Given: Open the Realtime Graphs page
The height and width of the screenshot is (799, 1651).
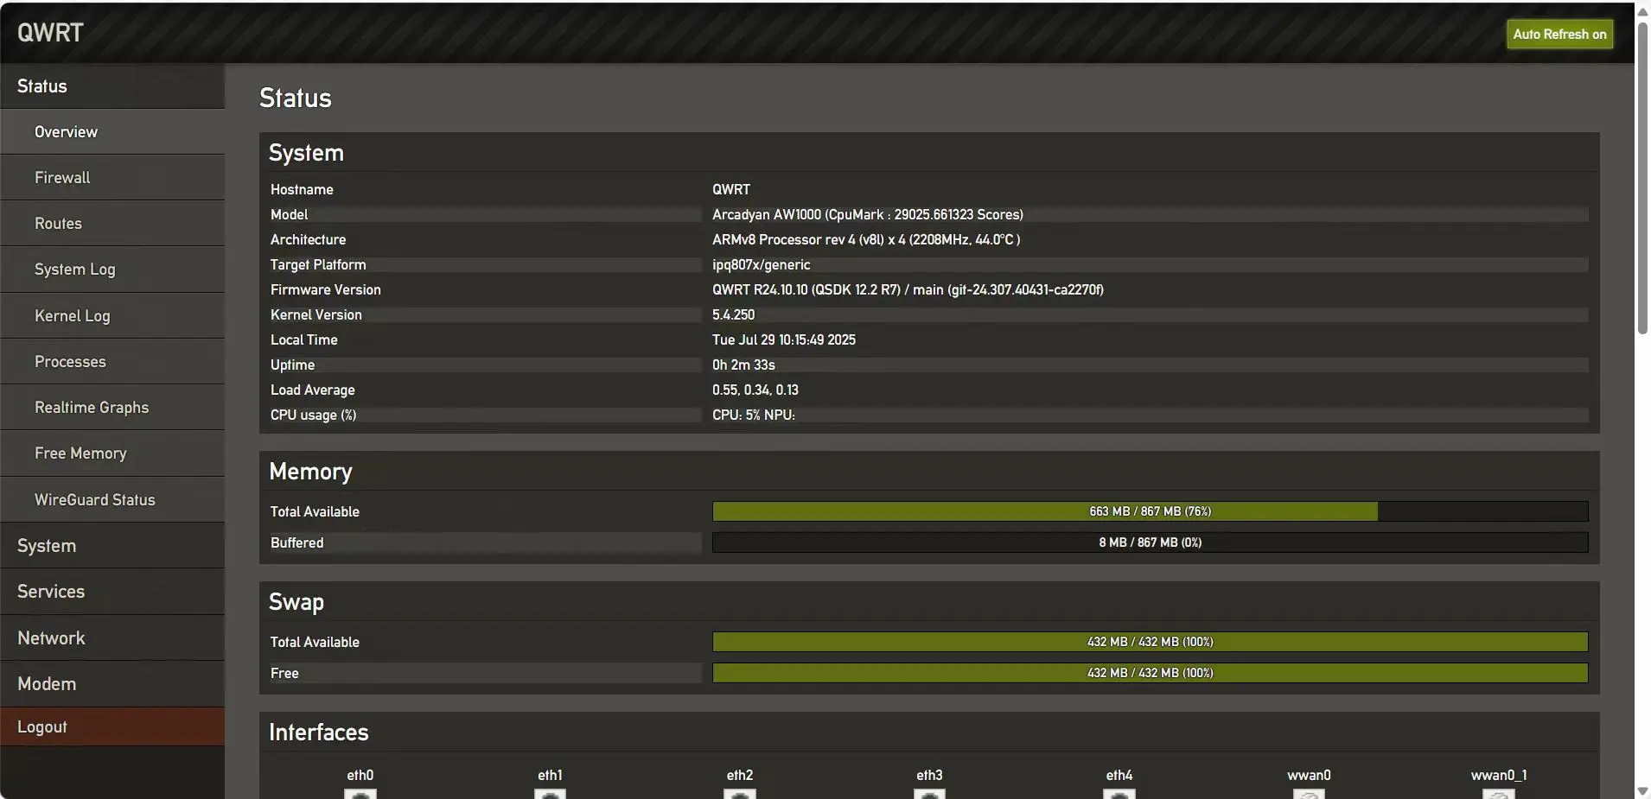Looking at the screenshot, I should [92, 408].
